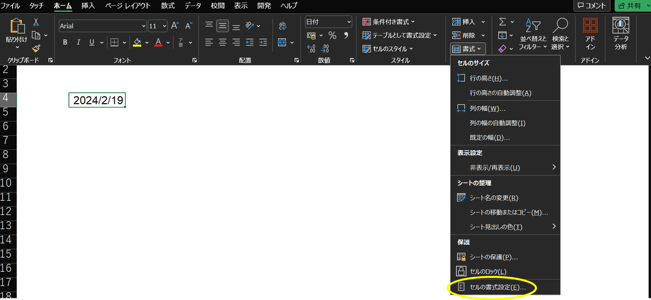The height and width of the screenshot is (300, 651).
Task: Click the borders grid icon
Action: 114,42
